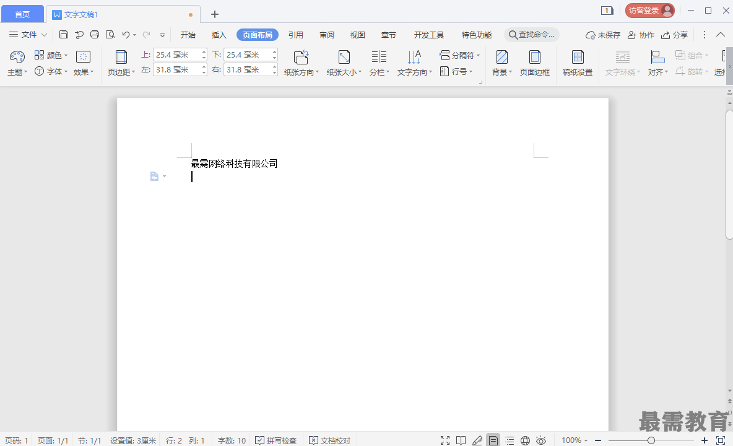Open the 字体 theme fonts menu

pyautogui.click(x=51, y=71)
